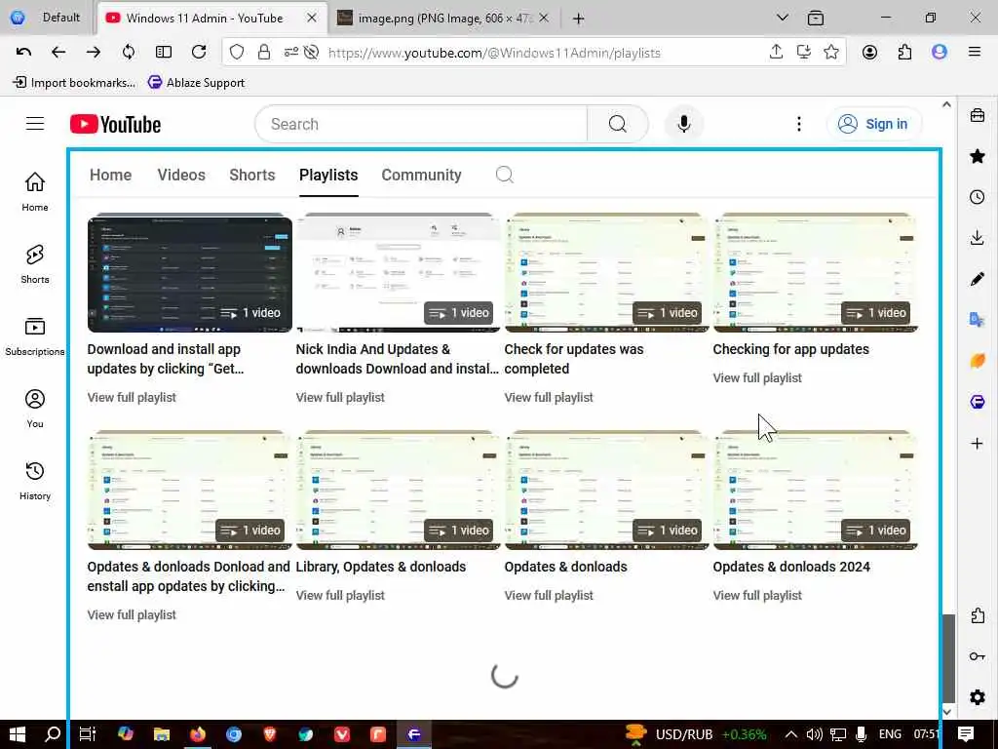The width and height of the screenshot is (998, 749).
Task: Open bookmarks star in right sidebar
Action: 978,156
